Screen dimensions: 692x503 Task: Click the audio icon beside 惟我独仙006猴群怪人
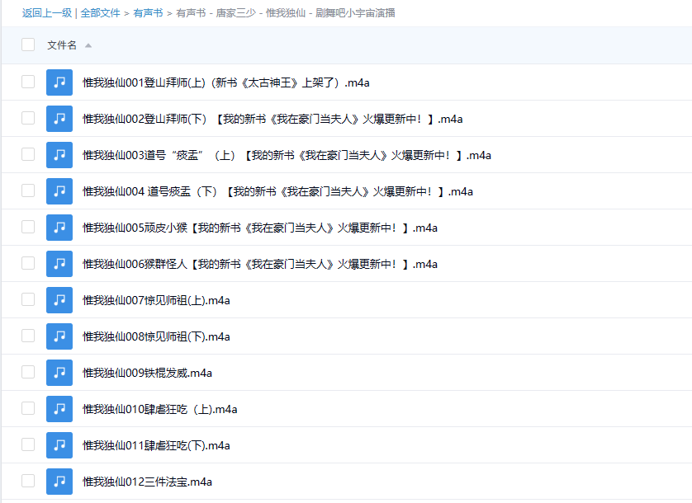coord(59,263)
